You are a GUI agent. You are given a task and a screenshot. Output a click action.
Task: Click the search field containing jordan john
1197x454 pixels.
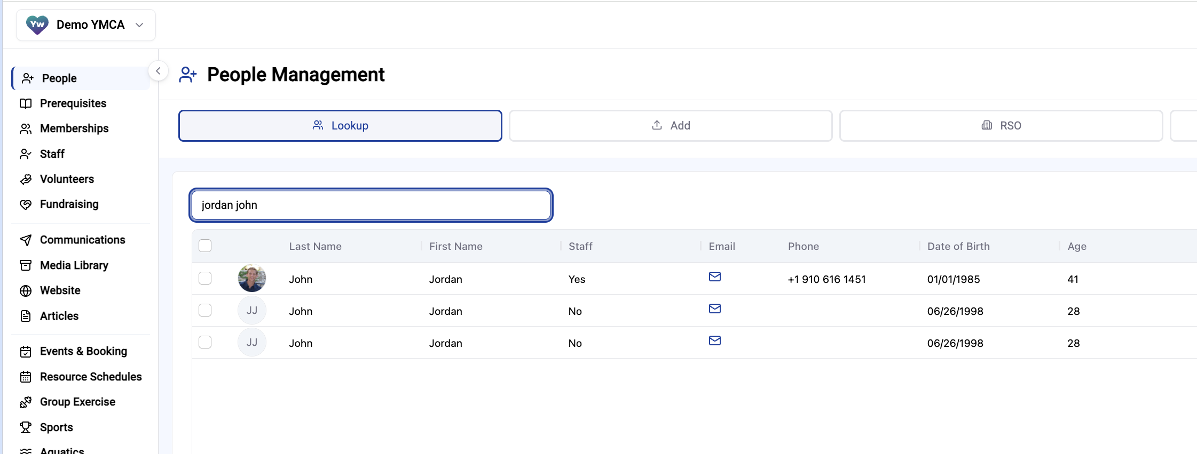click(371, 205)
